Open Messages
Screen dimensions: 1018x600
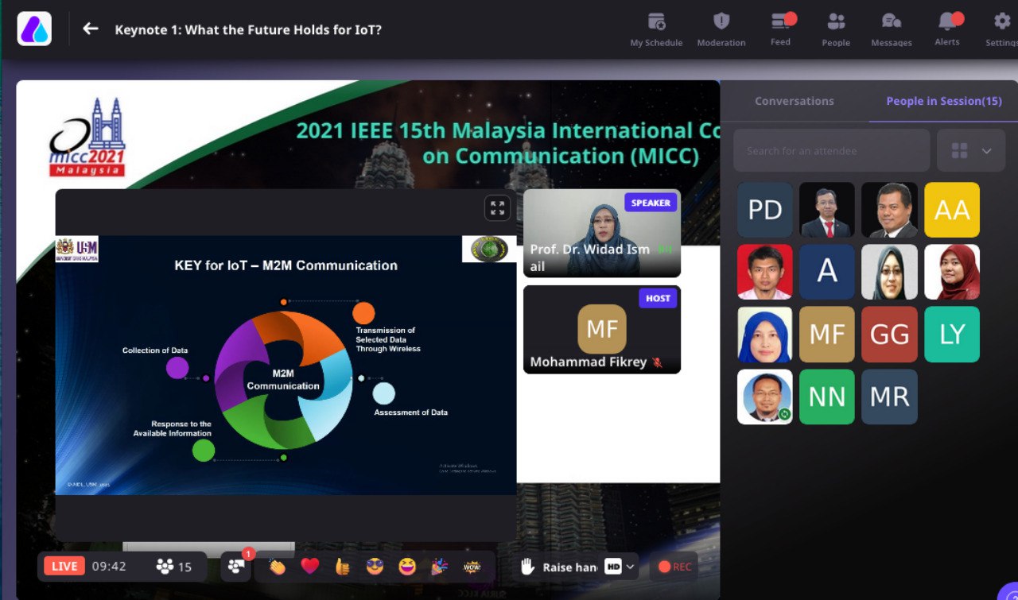892,30
